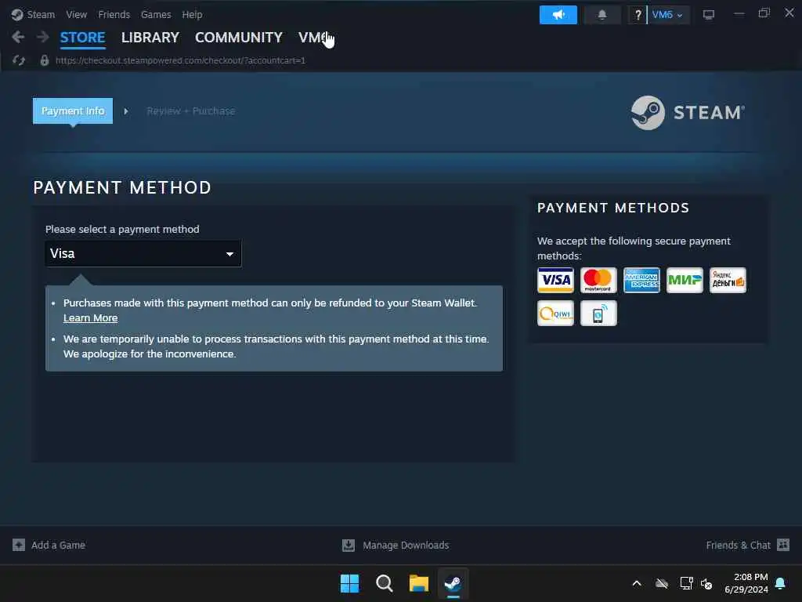802x602 pixels.
Task: Expand the VM6 account dropdown
Action: (x=667, y=14)
